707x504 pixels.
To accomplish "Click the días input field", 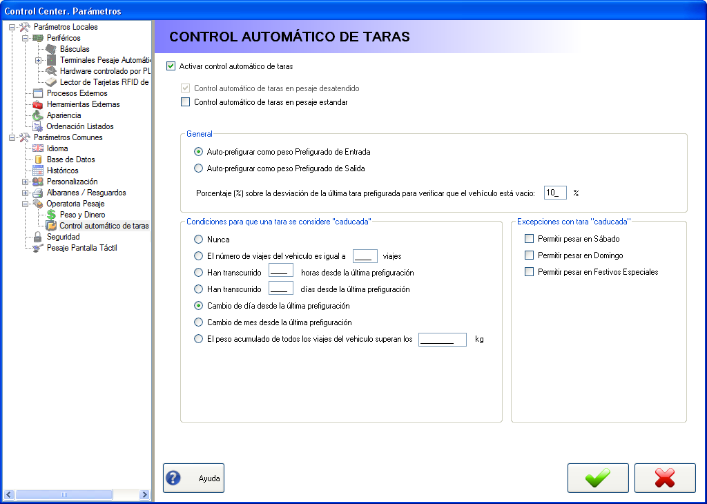I will [281, 288].
